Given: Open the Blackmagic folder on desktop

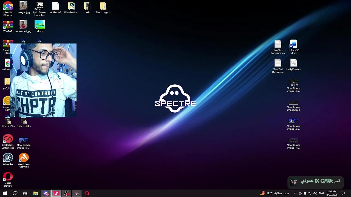Looking at the screenshot, I should (x=103, y=8).
